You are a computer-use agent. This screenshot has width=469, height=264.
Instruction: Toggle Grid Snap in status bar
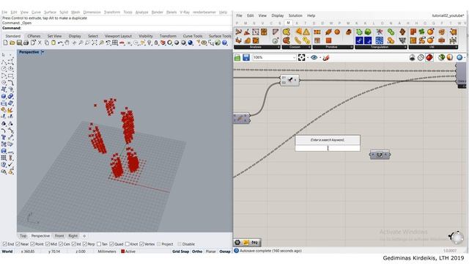(180, 252)
